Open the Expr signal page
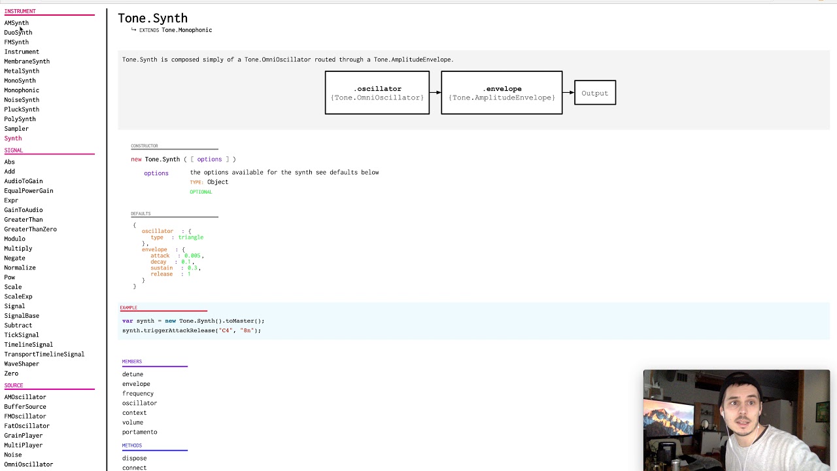This screenshot has width=837, height=471. (11, 200)
